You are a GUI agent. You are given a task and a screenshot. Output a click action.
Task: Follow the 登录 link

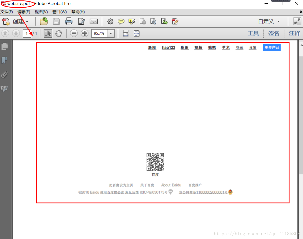[239, 48]
